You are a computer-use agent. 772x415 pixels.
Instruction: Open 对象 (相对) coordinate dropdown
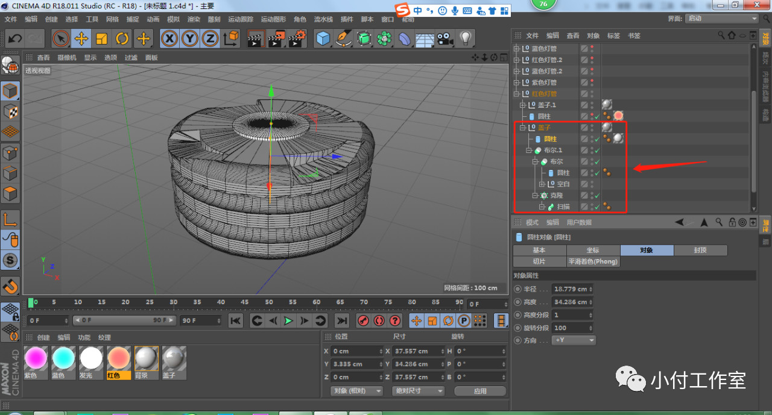[357, 391]
